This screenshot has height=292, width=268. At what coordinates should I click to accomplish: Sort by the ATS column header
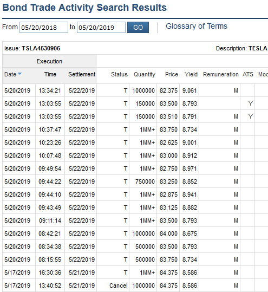[248, 74]
